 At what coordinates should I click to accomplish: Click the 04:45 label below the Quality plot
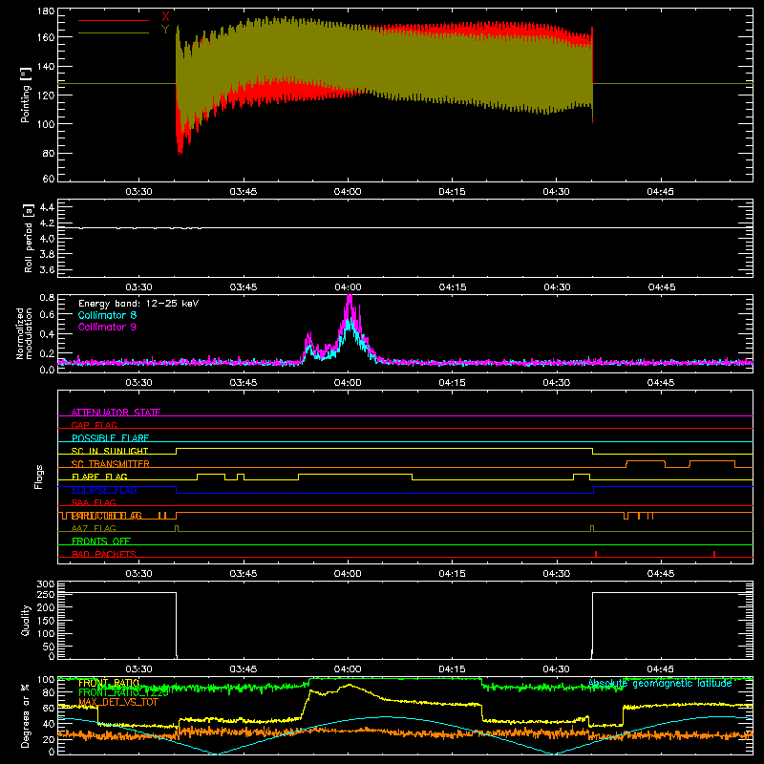661,669
